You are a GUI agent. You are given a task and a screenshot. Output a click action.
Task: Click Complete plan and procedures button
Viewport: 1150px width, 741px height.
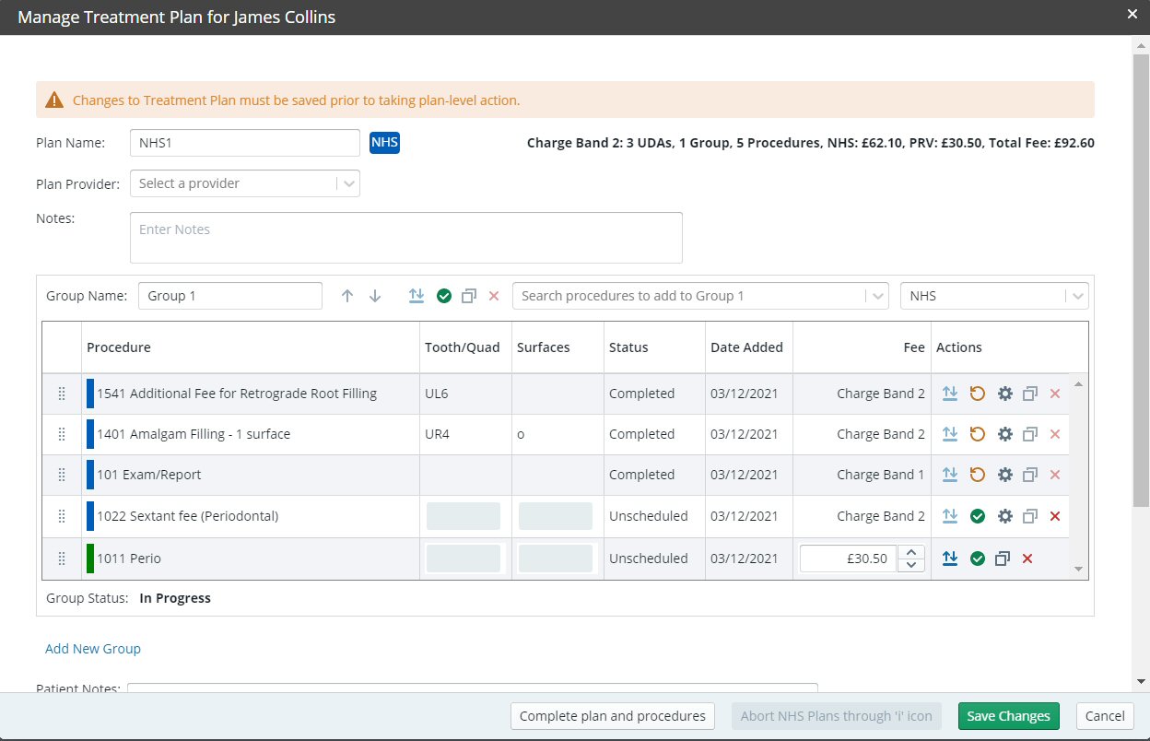click(613, 716)
